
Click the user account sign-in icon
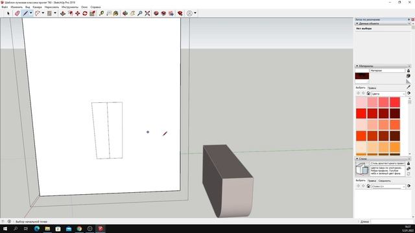pyautogui.click(x=189, y=13)
